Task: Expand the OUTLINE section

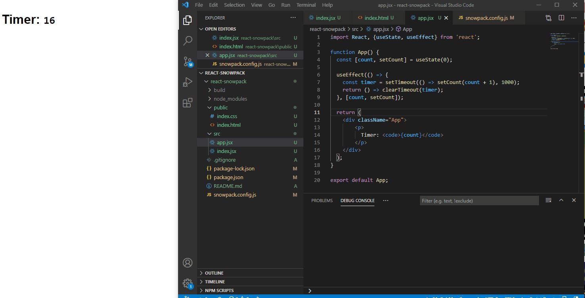Action: pyautogui.click(x=214, y=273)
